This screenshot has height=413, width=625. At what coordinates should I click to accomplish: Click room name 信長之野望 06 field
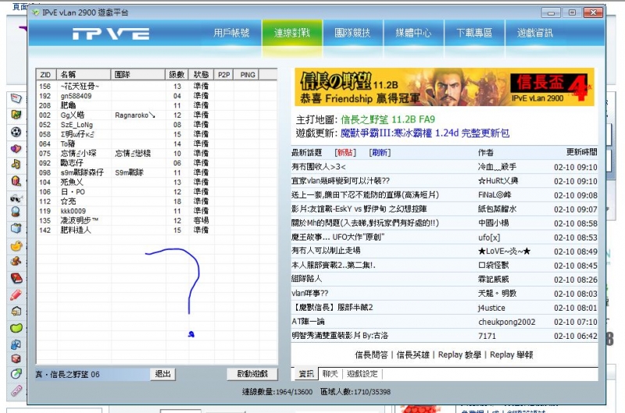point(92,374)
